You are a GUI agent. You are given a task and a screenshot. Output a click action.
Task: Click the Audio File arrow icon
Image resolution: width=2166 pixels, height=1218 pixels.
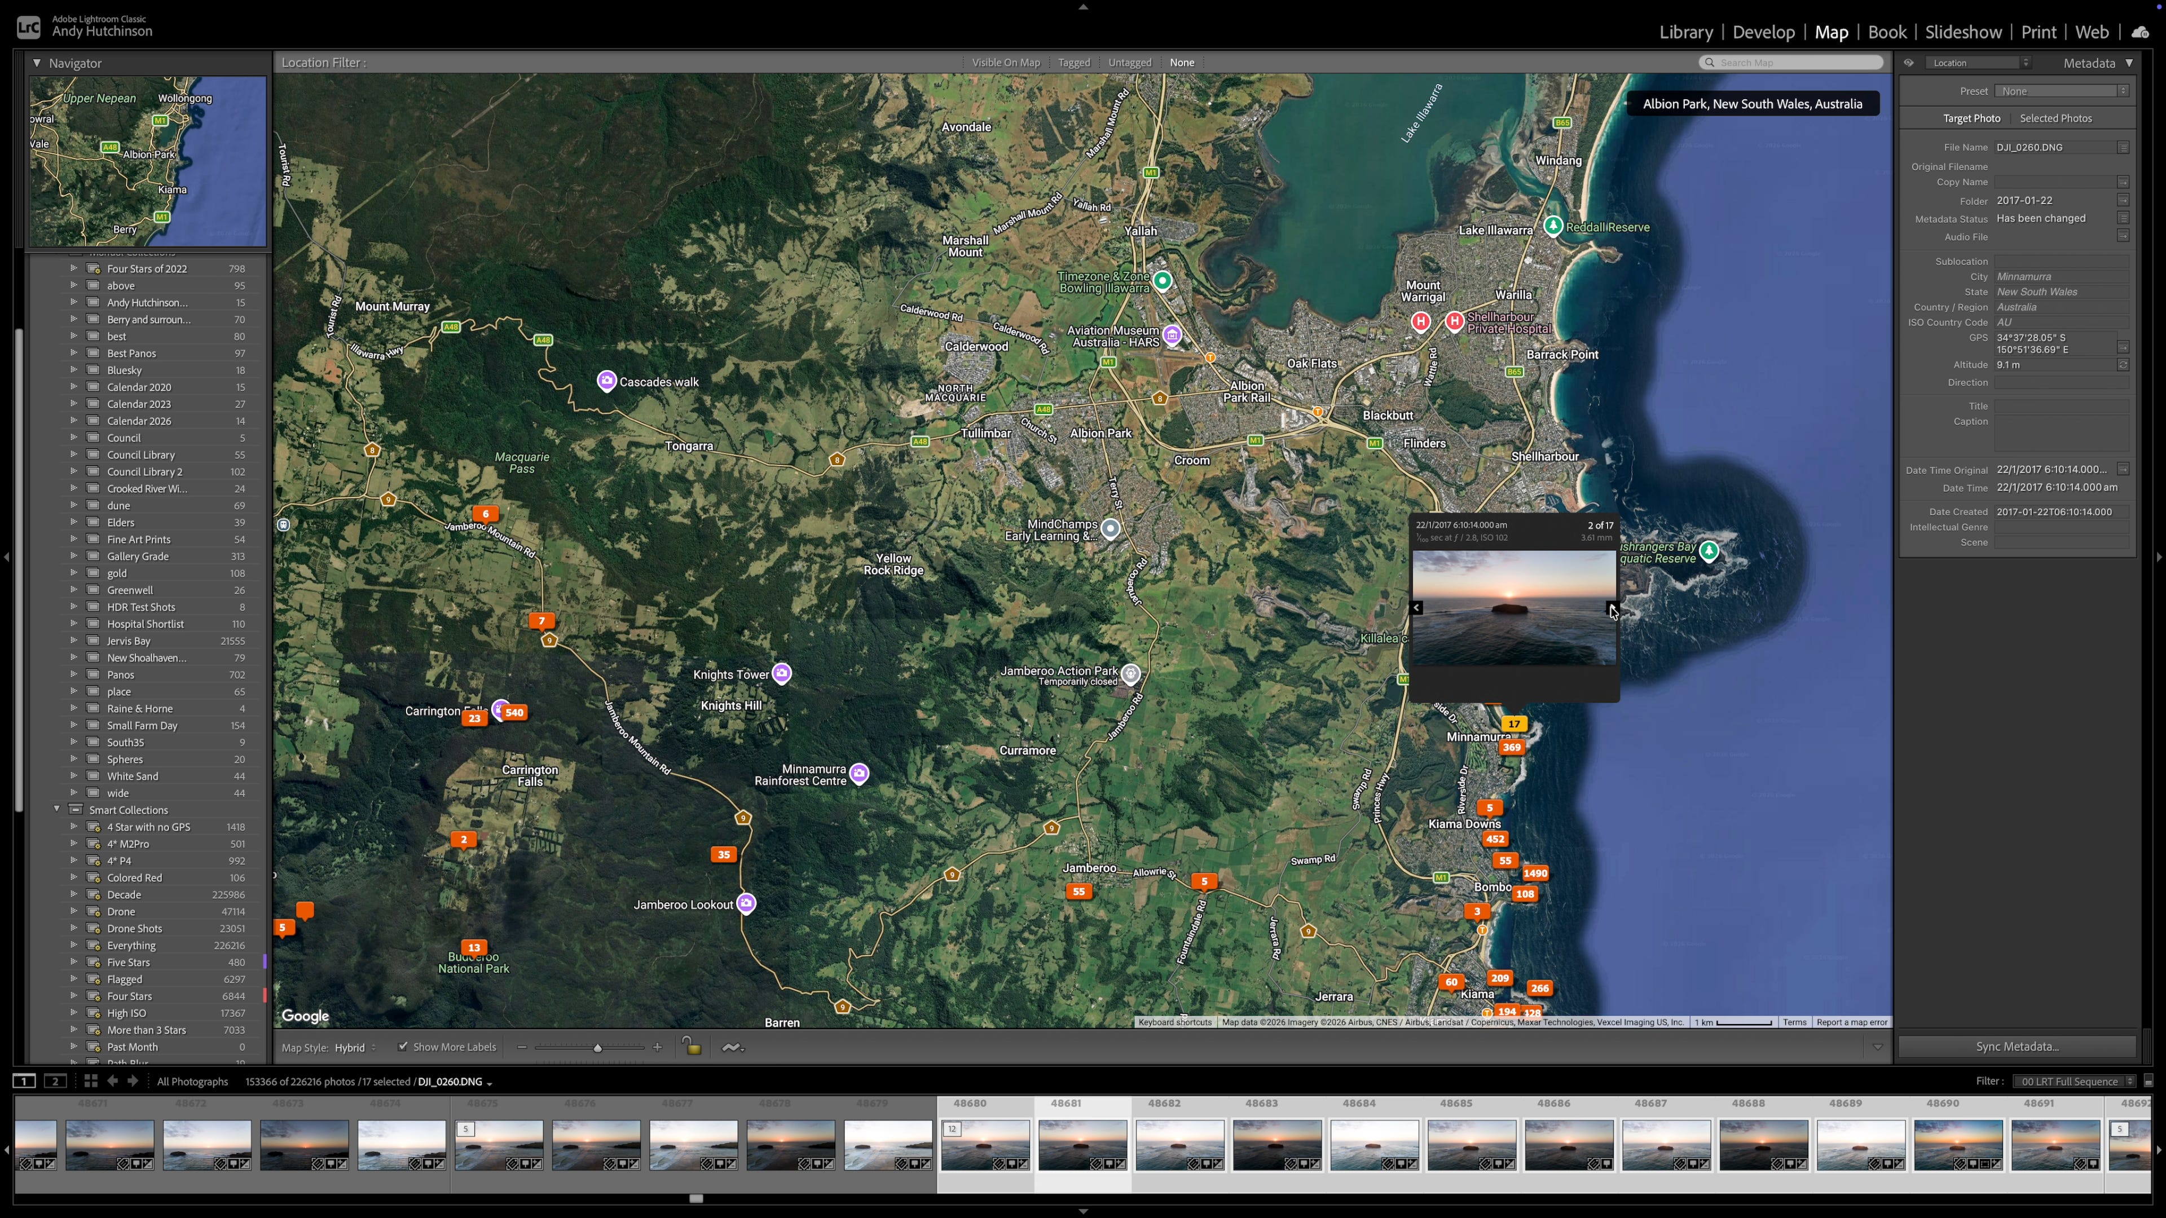point(2123,236)
